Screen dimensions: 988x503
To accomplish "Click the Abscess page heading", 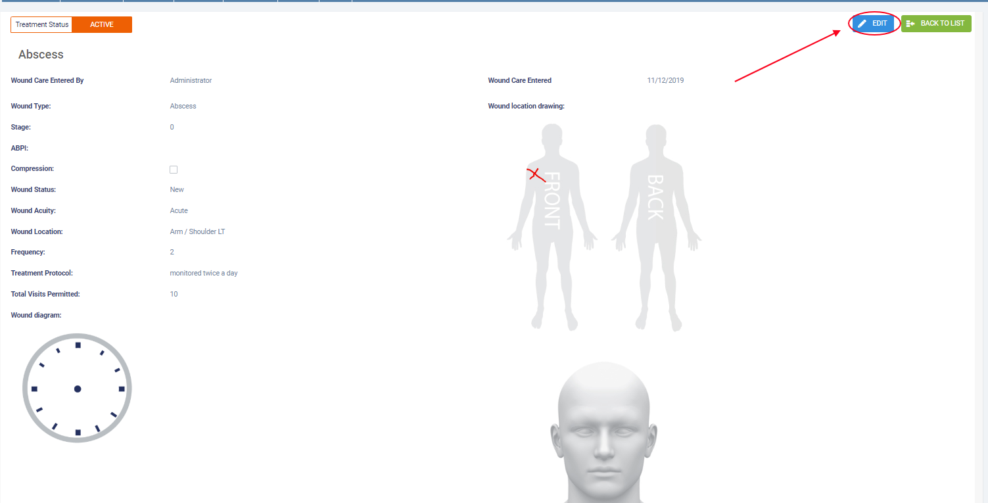I will tap(41, 55).
